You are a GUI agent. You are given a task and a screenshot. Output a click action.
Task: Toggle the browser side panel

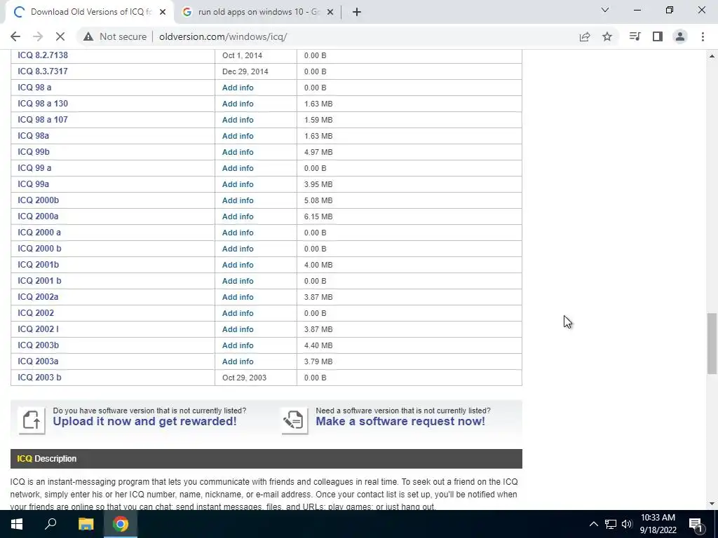coord(658,36)
